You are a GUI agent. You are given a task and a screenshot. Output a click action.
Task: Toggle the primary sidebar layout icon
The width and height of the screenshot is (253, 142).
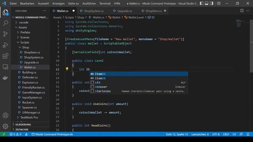(202, 3)
